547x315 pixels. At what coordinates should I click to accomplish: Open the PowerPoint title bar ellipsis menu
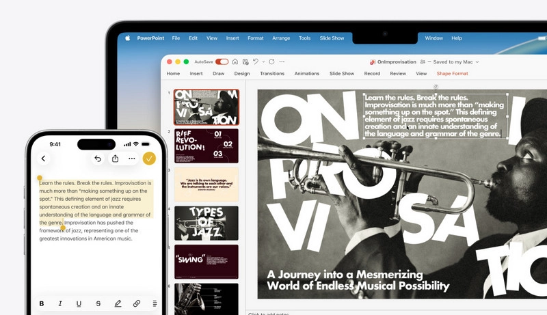click(x=282, y=61)
